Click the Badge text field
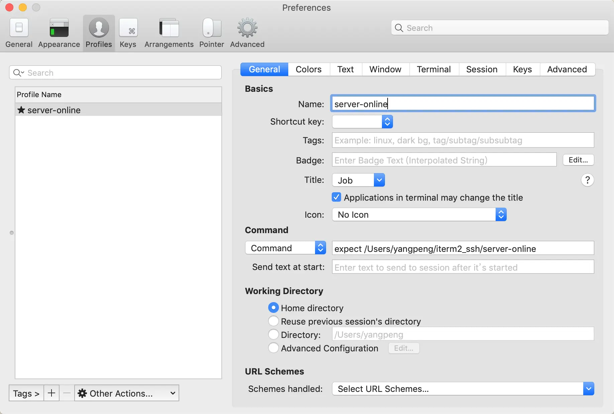 click(444, 160)
